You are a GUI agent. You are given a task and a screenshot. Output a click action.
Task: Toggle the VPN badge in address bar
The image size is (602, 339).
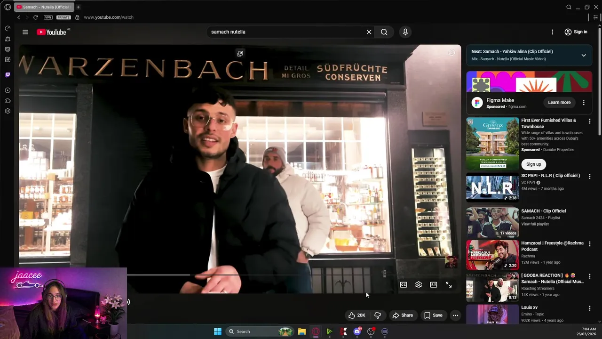[x=48, y=17]
